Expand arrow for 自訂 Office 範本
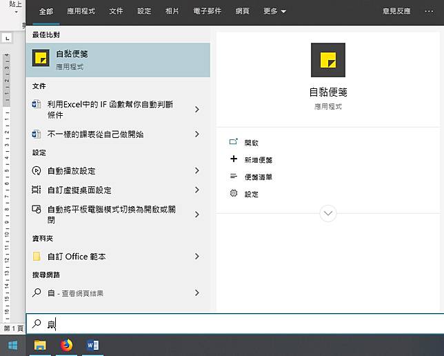 point(197,257)
